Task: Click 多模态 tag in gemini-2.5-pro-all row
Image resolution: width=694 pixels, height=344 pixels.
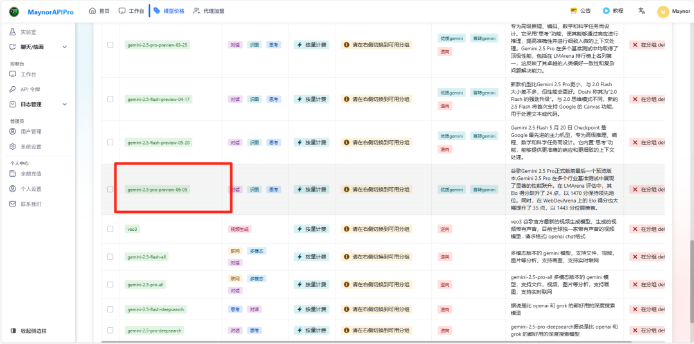Action: pos(256,278)
